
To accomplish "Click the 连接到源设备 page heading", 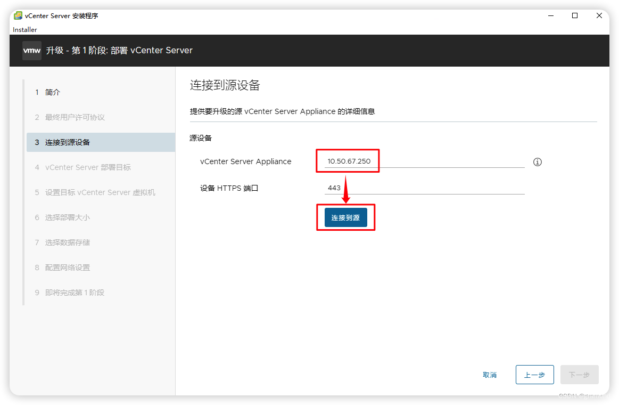I will click(x=225, y=85).
